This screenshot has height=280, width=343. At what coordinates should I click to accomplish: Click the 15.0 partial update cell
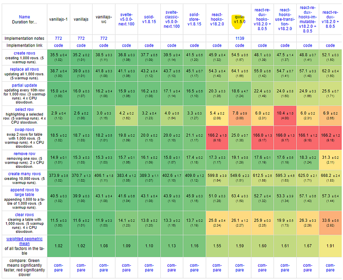(58, 93)
